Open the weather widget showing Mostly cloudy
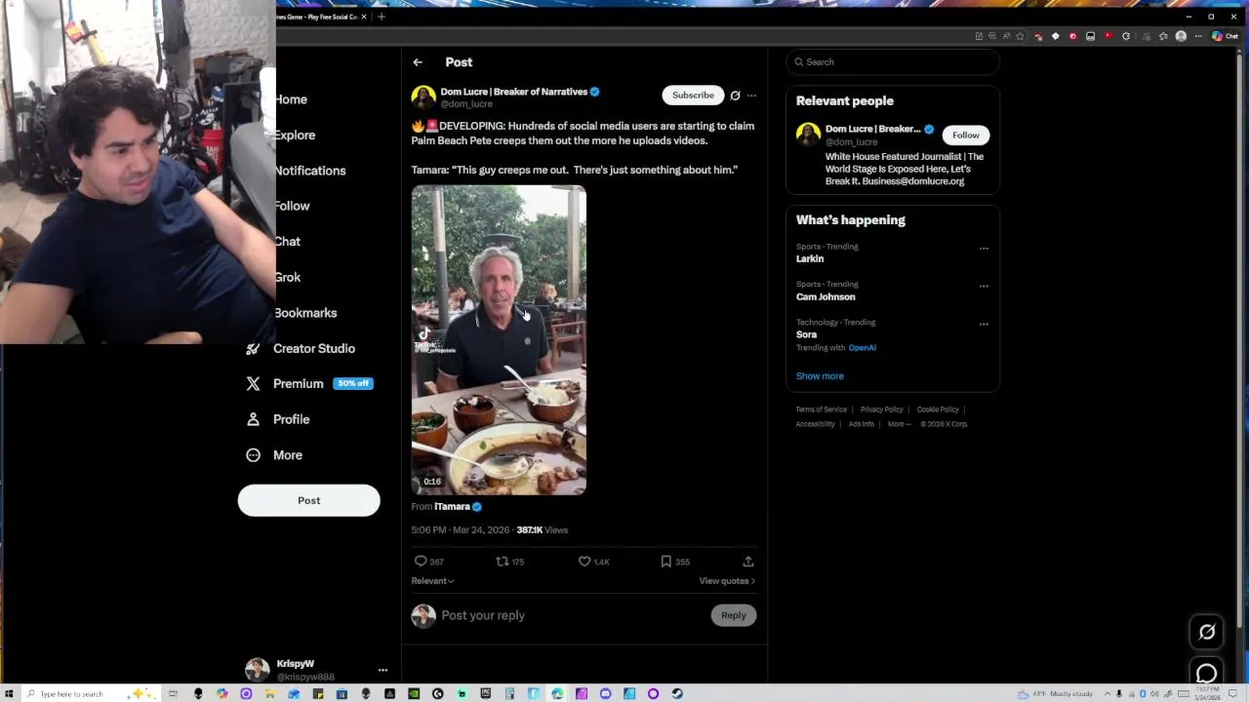 tap(1056, 694)
